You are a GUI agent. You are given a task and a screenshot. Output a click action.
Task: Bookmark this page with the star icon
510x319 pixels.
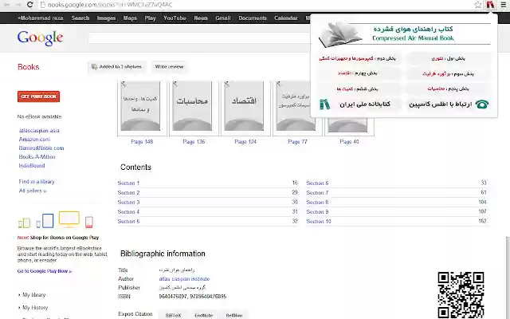pyautogui.click(x=477, y=5)
